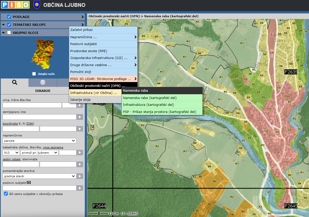Image resolution: width=309 pixels, height=217 pixels.
Task: Click the zemljepisno ime input field
Action: click(39, 117)
